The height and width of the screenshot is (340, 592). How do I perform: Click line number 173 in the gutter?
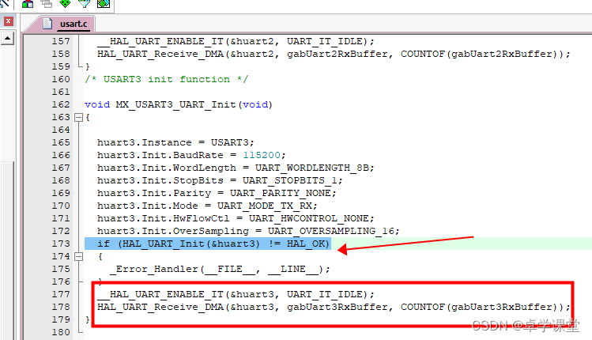[x=61, y=244]
